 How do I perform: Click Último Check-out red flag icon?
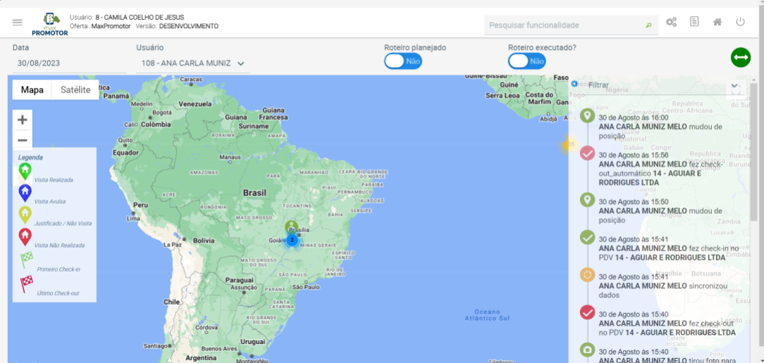(26, 284)
